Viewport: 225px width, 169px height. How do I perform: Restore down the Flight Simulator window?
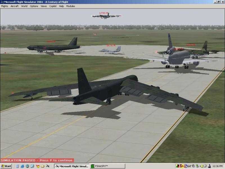pyautogui.click(x=219, y=2)
